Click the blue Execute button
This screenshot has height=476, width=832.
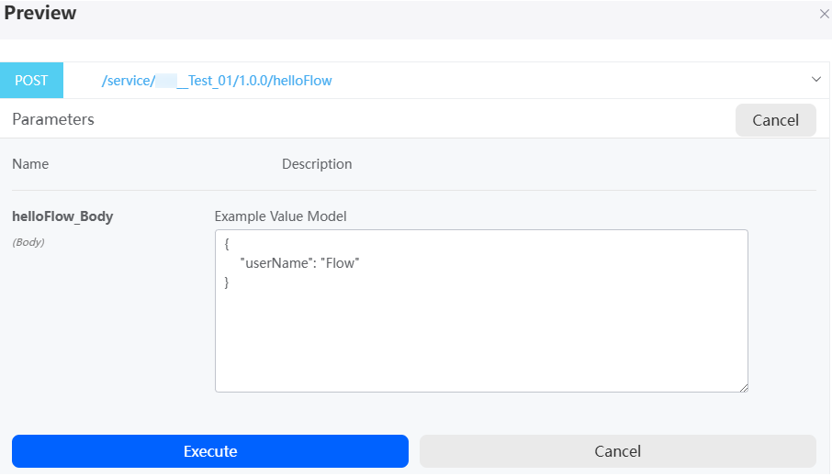[210, 451]
